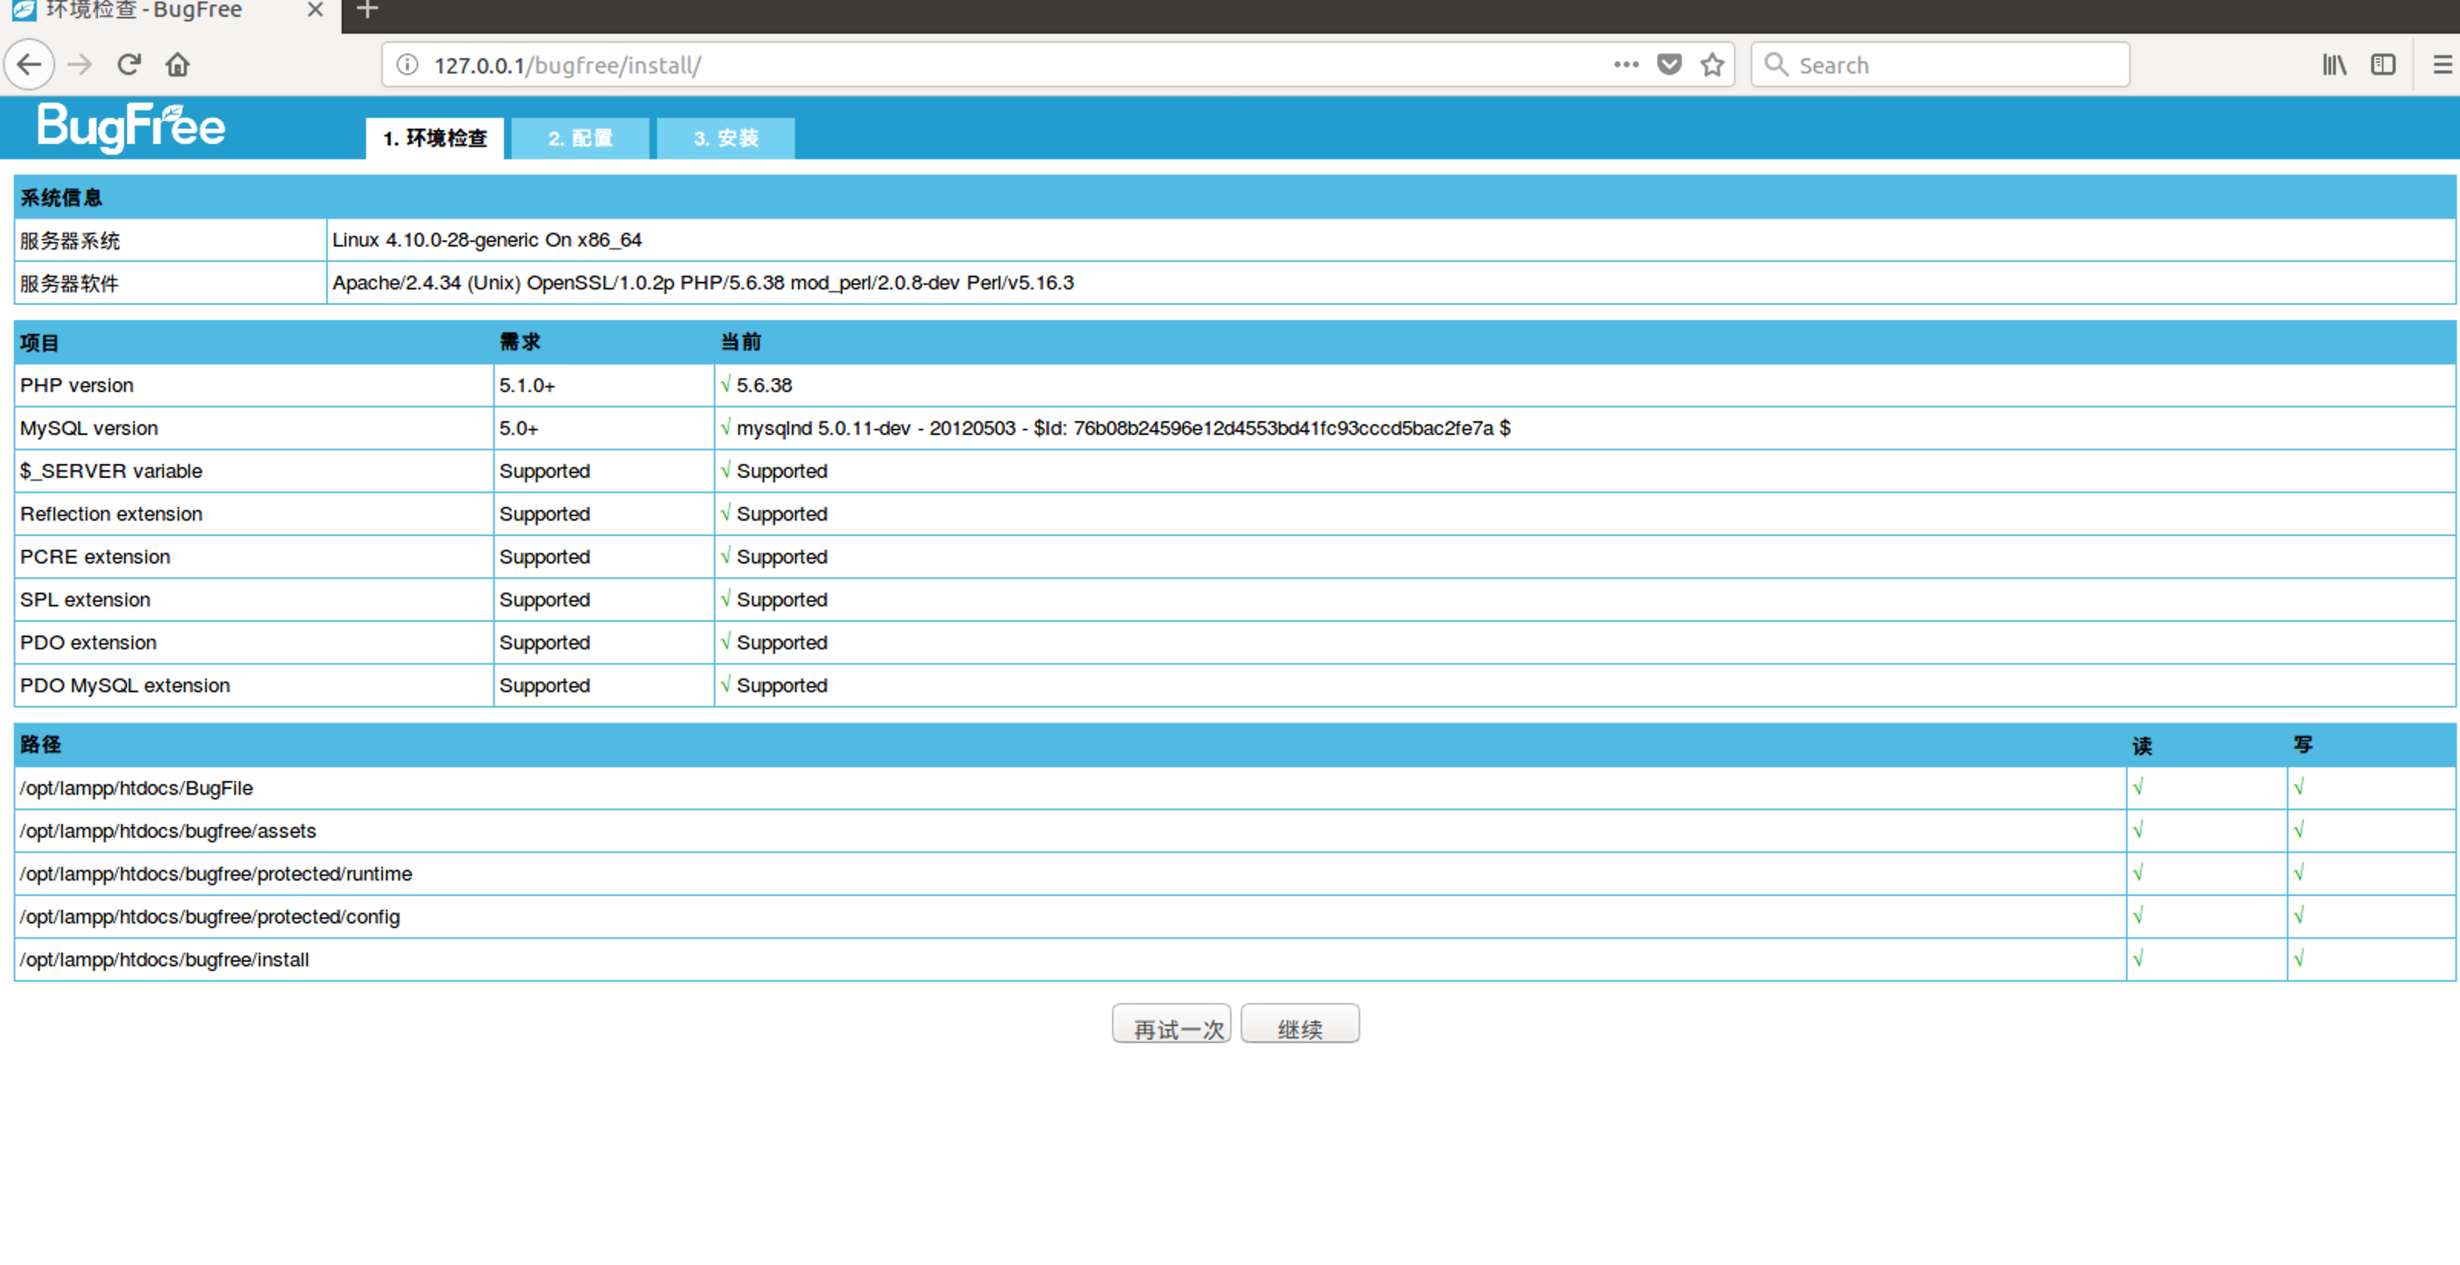Screen dimensions: 2460x1265
Task: Click the 5.1.0+ requirement value
Action: (x=527, y=386)
